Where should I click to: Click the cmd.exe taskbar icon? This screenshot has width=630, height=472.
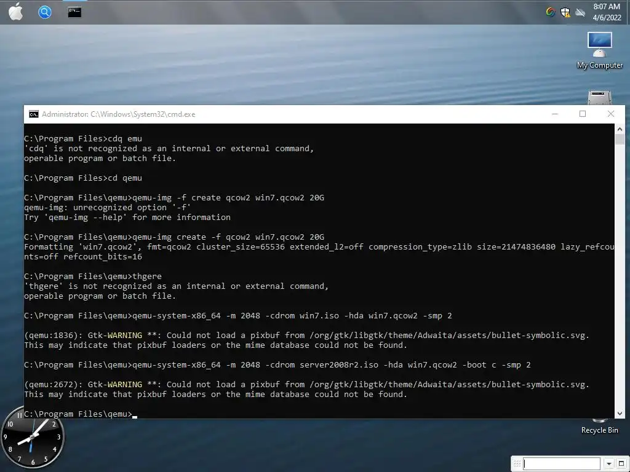[74, 12]
